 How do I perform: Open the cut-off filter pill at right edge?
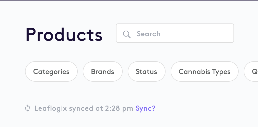pos(253,71)
